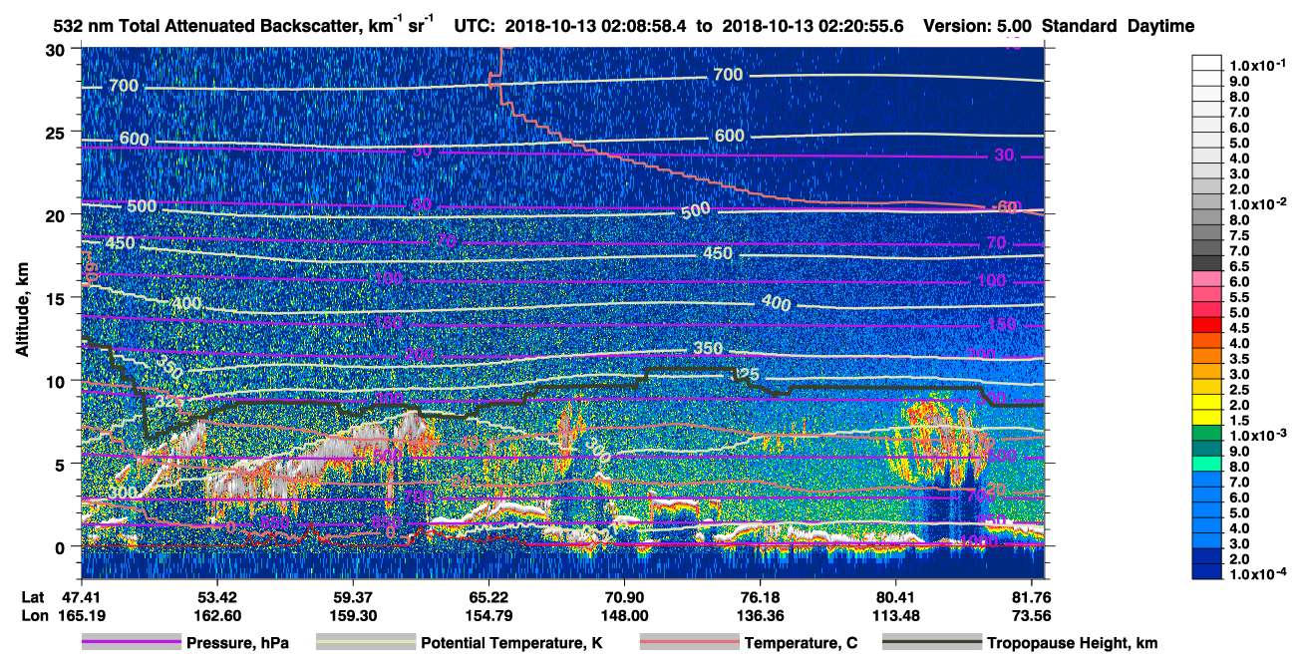1296x665 pixels.
Task: Select longitude value "148.00"
Action: [624, 616]
